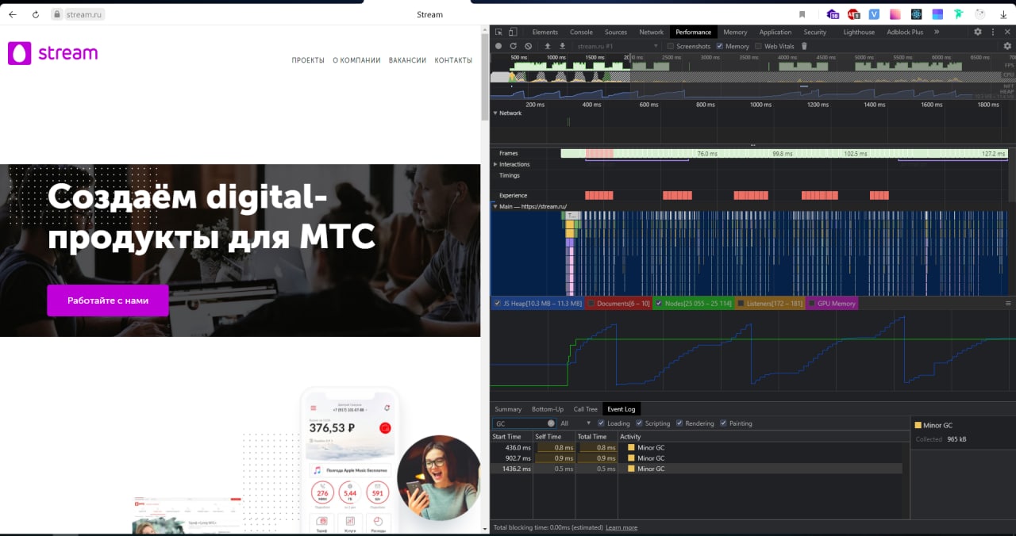Open the browser downloads arrow icon
The image size is (1016, 536).
tap(1003, 14)
